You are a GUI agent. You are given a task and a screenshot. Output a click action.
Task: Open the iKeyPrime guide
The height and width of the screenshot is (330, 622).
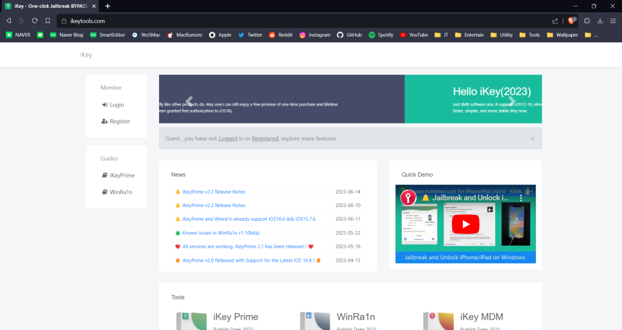coord(118,175)
